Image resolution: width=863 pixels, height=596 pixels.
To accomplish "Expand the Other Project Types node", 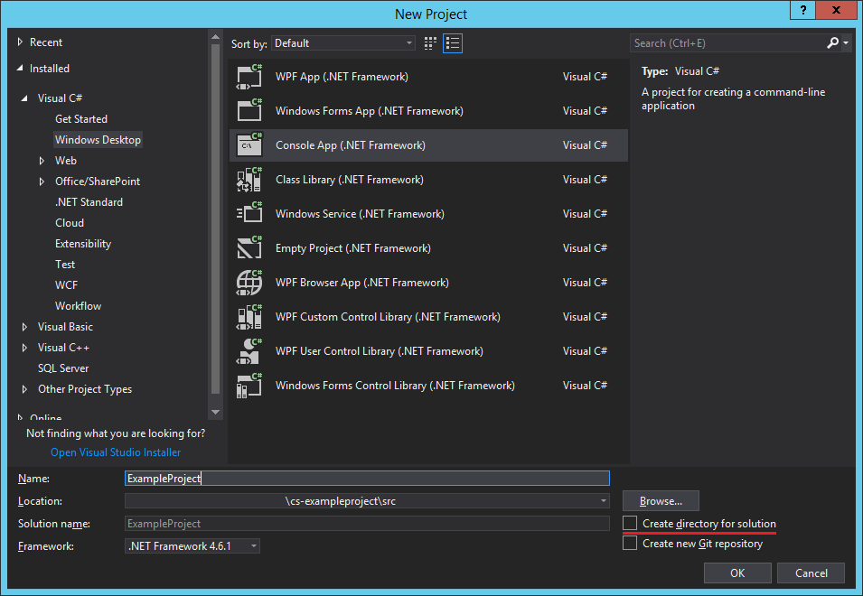I will [x=24, y=389].
